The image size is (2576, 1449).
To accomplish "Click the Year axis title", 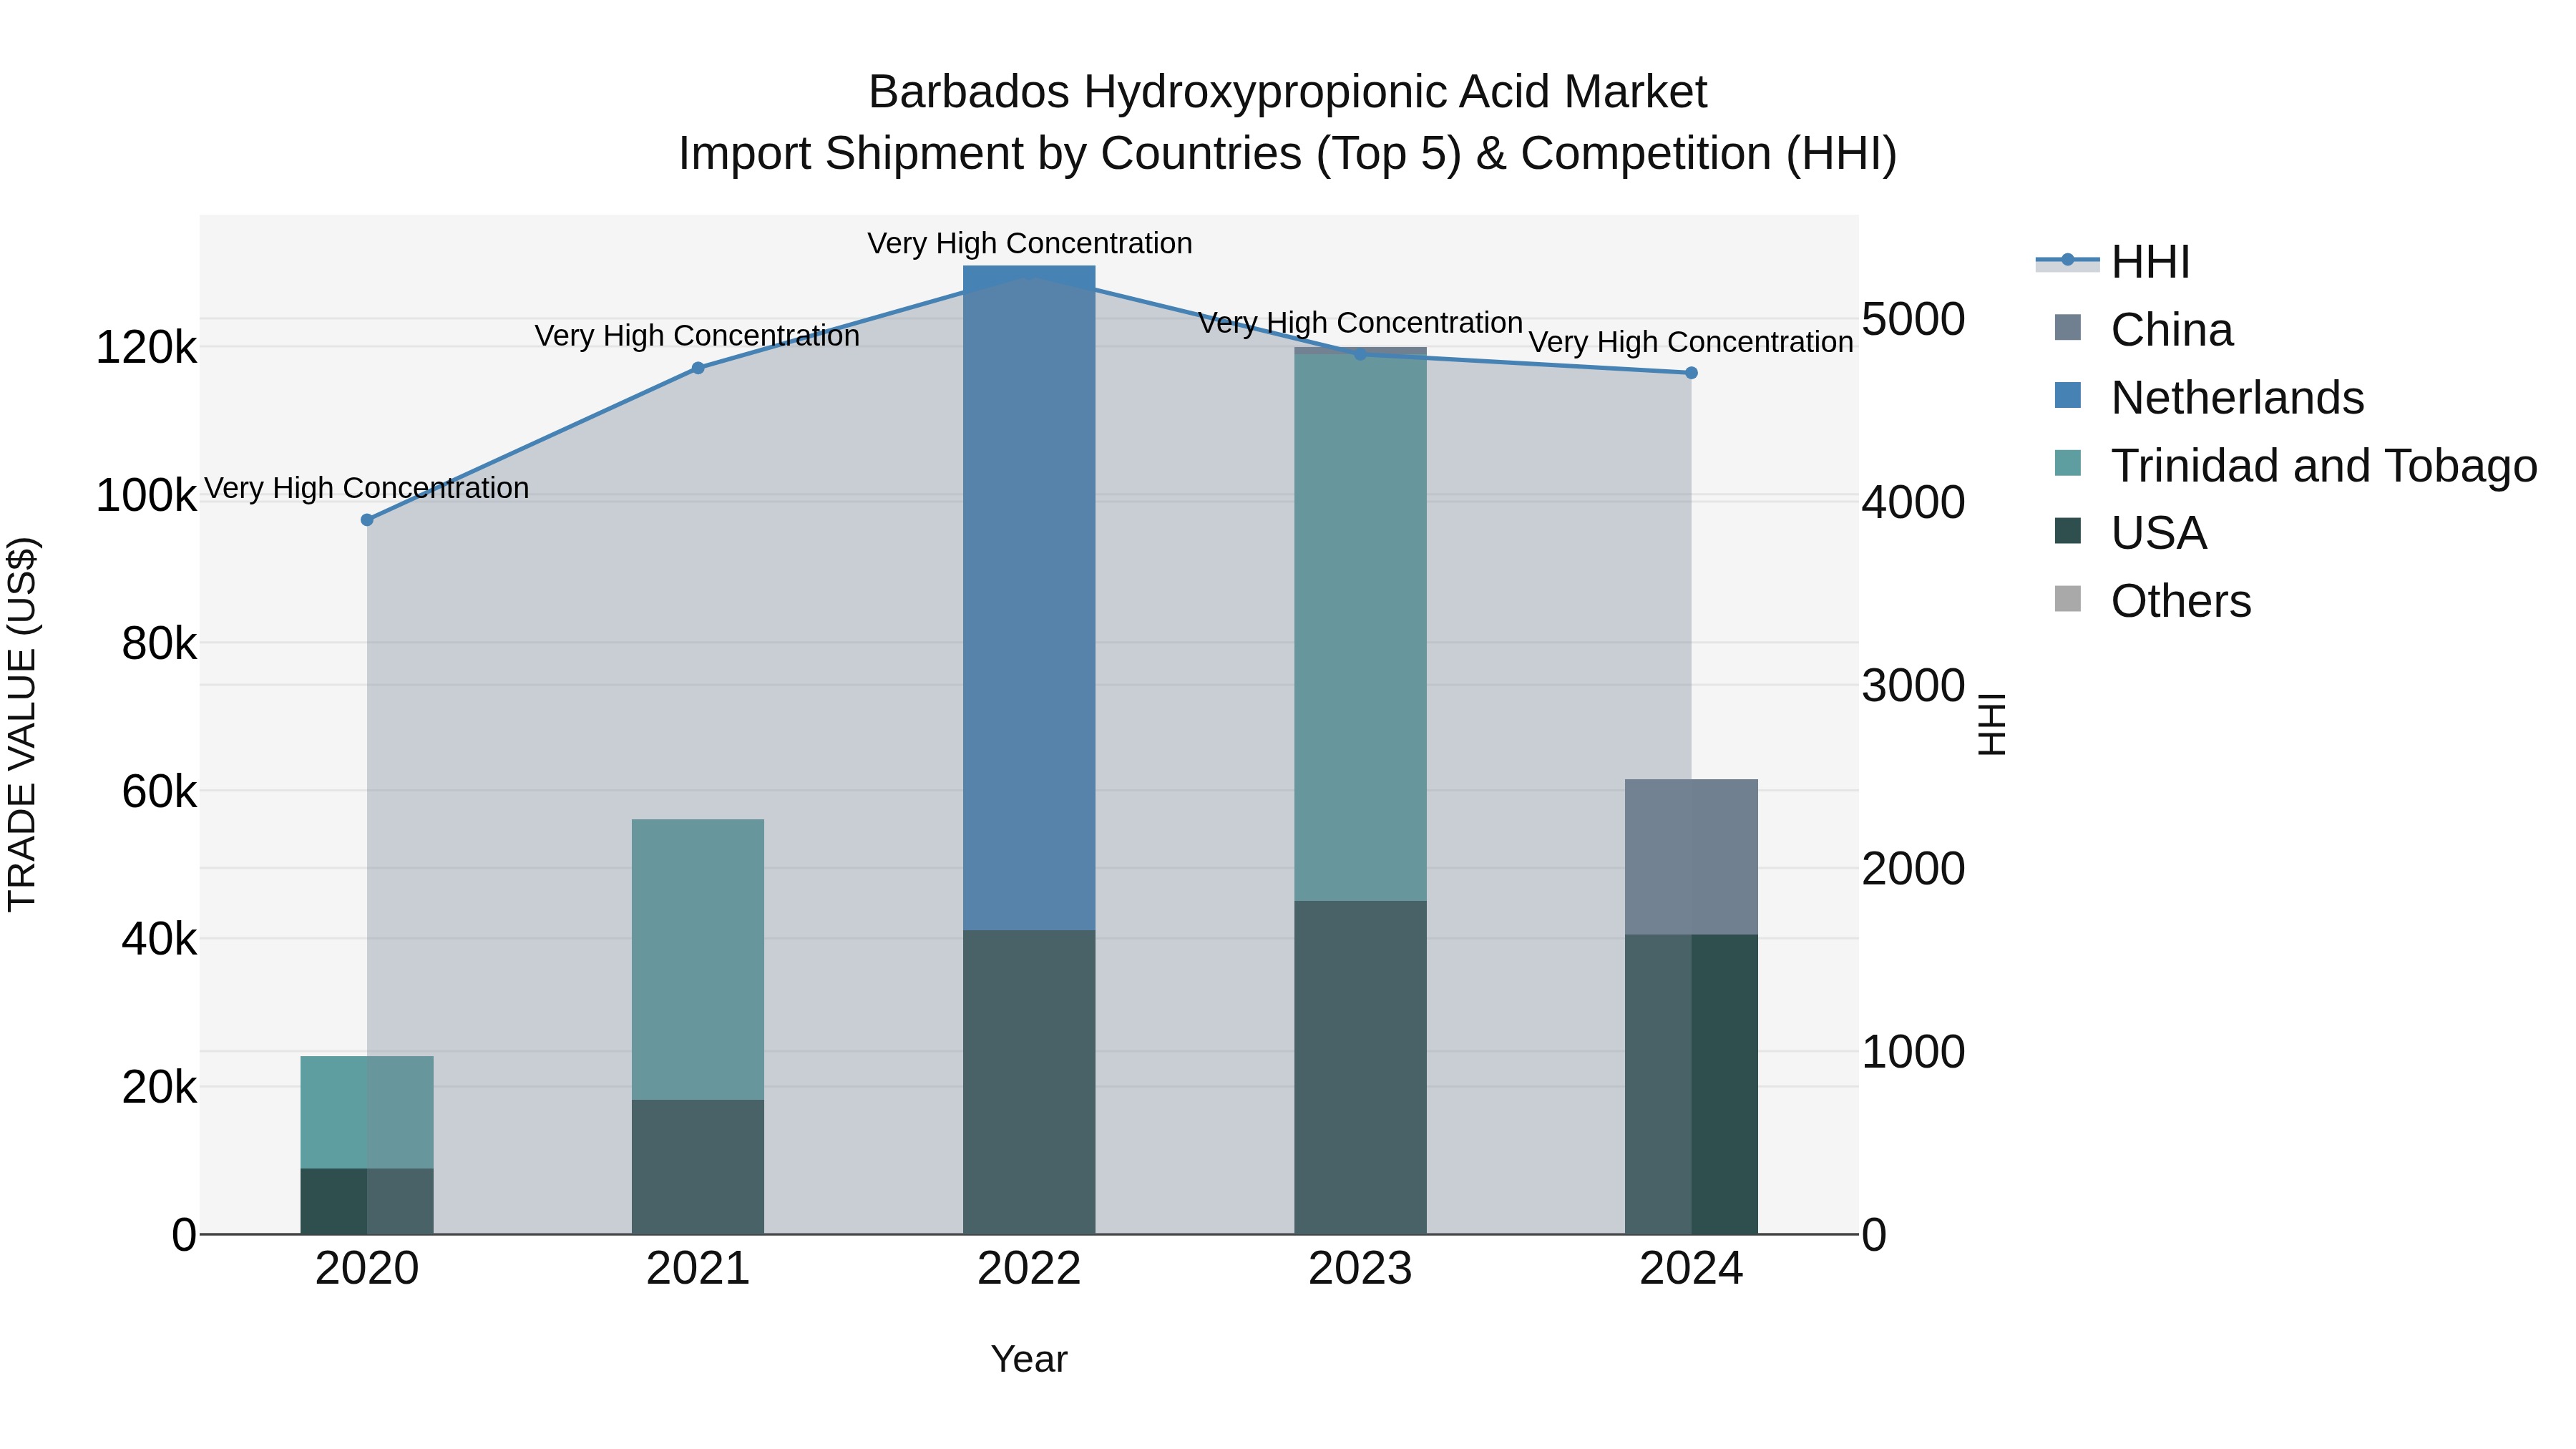I will pyautogui.click(x=1029, y=1360).
